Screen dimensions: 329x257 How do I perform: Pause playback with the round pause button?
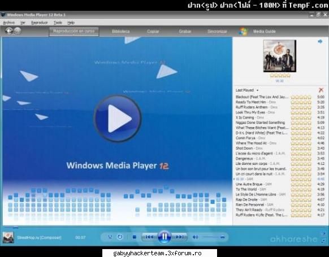tap(164, 237)
